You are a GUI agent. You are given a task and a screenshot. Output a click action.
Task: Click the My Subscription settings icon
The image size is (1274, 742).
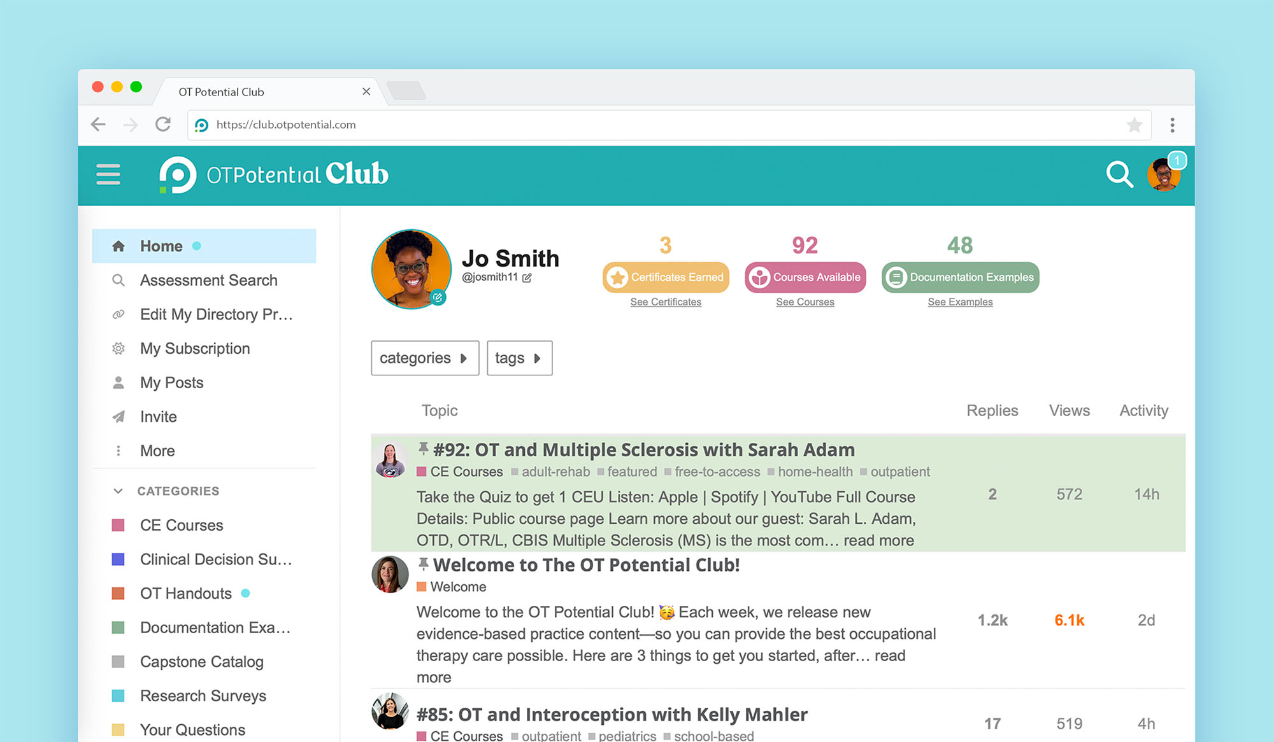tap(118, 348)
